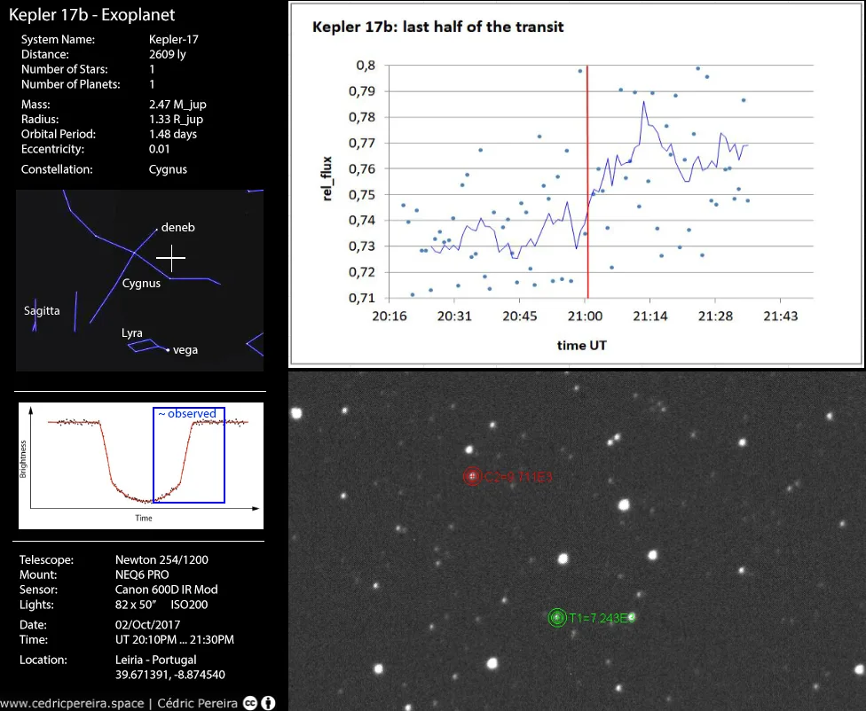Click the Sagitta constellation label

[42, 311]
